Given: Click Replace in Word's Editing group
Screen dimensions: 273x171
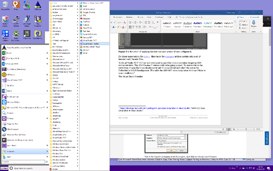Looking at the screenshot, I should pyautogui.click(x=244, y=25).
